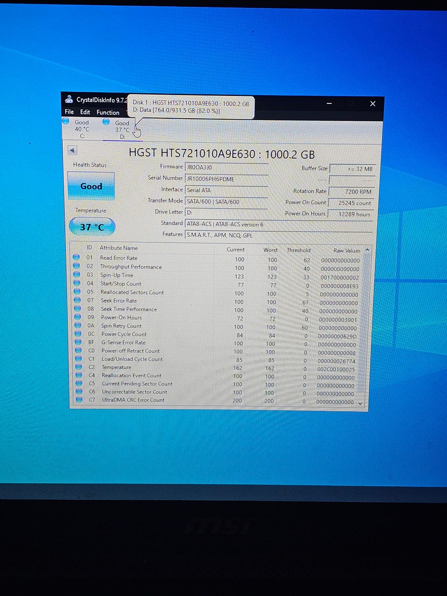Open the File menu

[x=69, y=112]
